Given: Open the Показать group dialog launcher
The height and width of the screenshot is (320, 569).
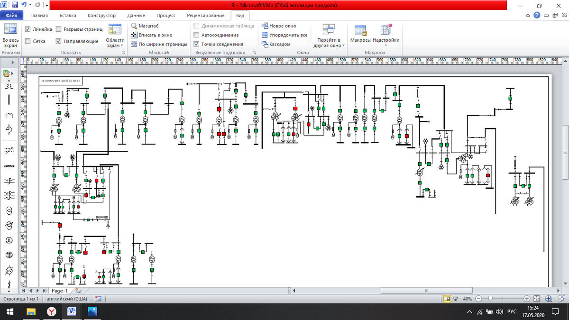Looking at the screenshot, I should 123,53.
